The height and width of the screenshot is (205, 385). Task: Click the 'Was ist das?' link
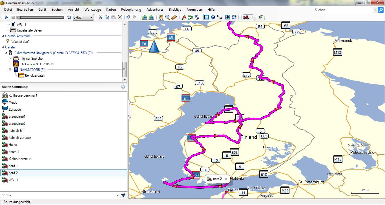[20, 42]
